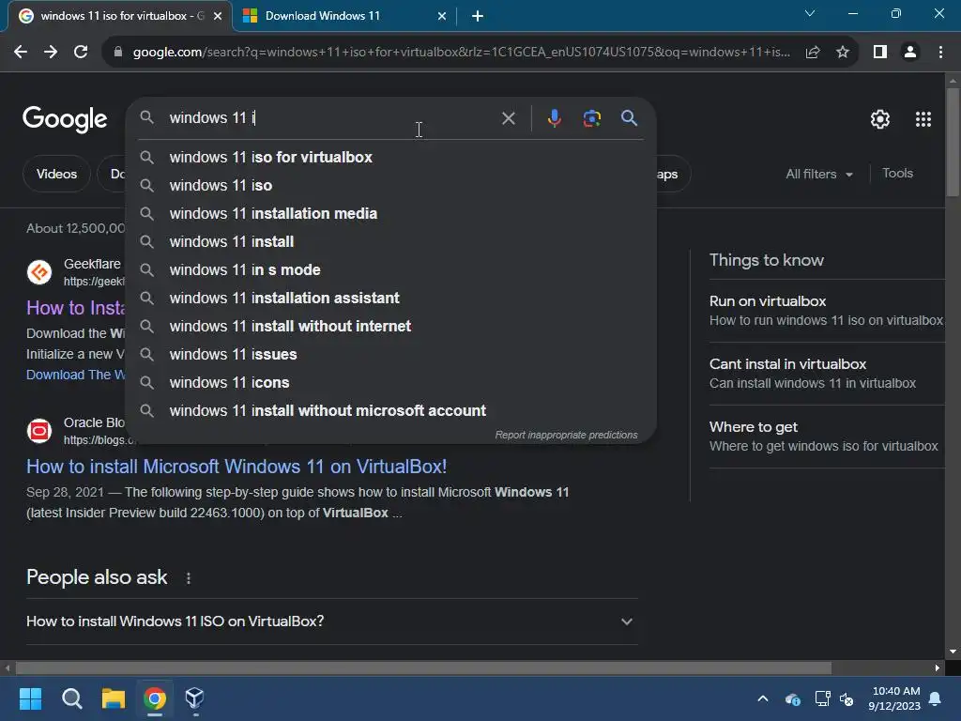
Task: Open the Tools search option
Action: point(897,174)
